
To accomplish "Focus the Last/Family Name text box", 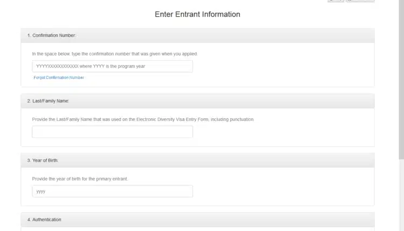I will (x=112, y=132).
